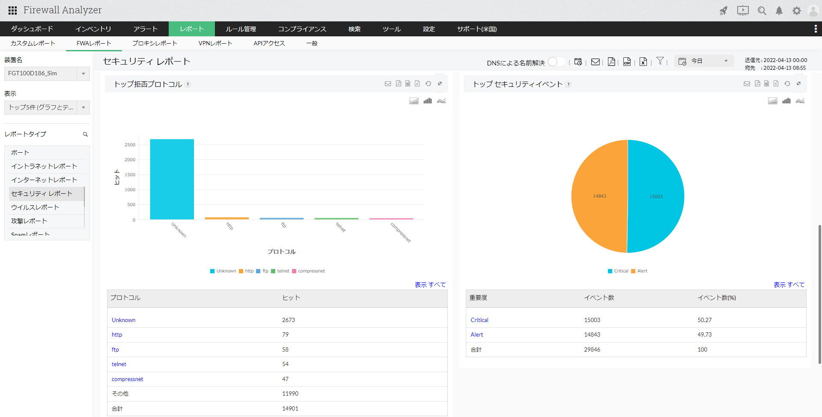
Task: Expand the 装置名 FGT100D186_Sim dropdown
Action: tap(83, 74)
